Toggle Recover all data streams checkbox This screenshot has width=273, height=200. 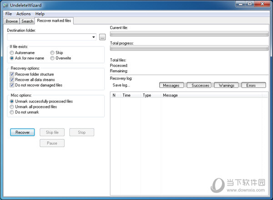coord(32,80)
